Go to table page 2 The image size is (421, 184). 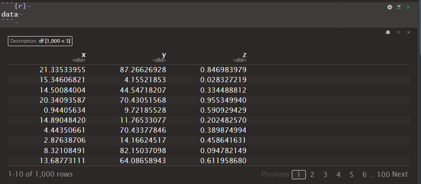pos(312,174)
